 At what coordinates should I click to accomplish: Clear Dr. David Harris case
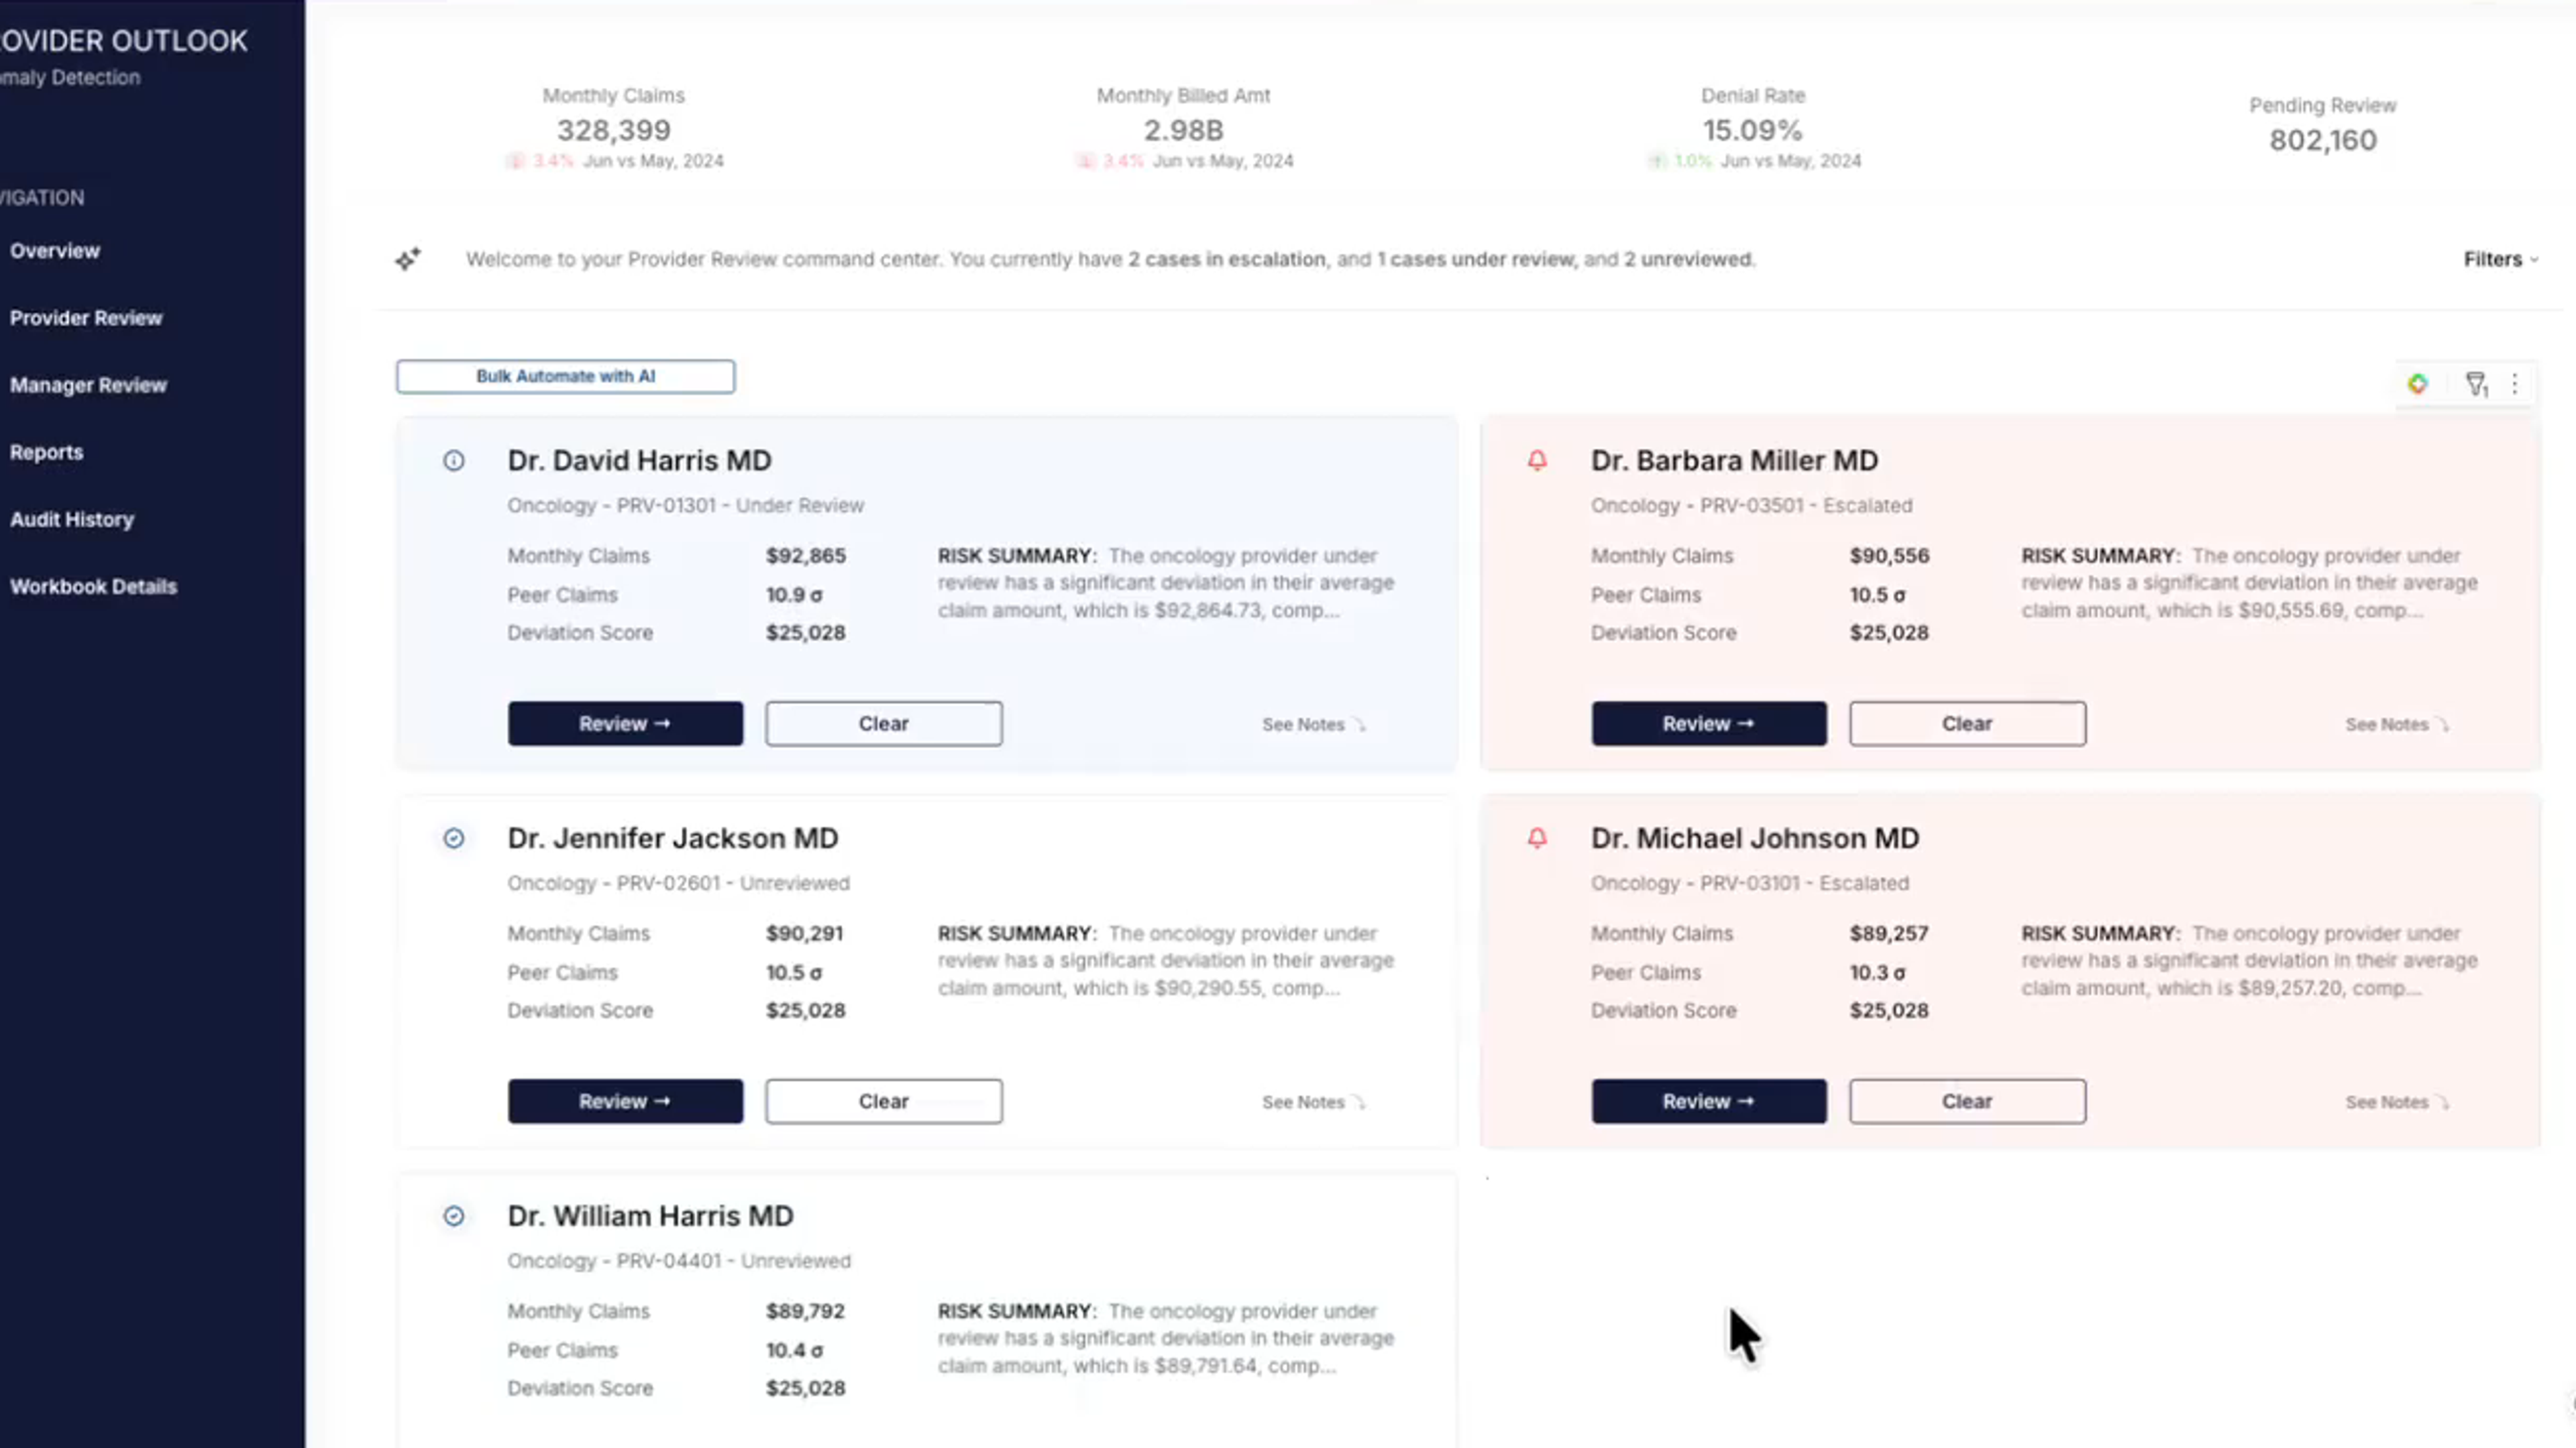tap(884, 723)
